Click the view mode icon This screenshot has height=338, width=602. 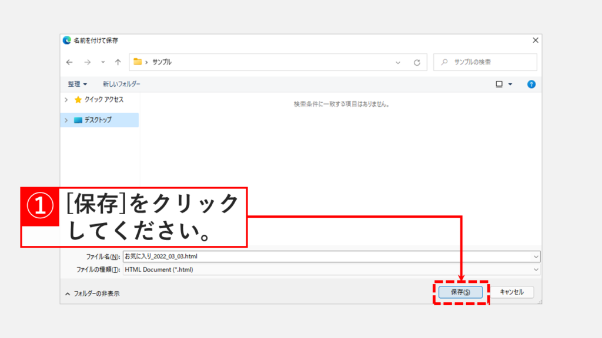(499, 84)
